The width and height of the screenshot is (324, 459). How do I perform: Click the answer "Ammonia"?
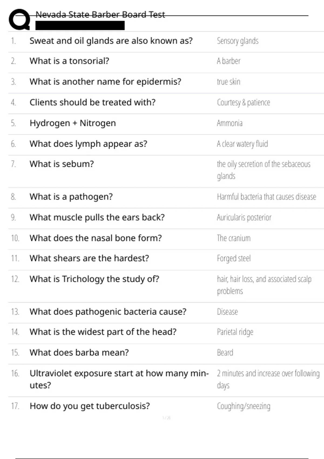[x=230, y=123]
